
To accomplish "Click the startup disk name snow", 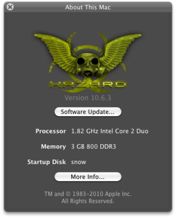I will [x=79, y=162].
